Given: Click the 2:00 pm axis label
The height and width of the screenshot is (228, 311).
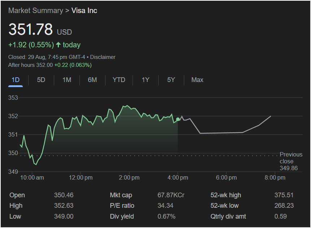Looking at the screenshot, I should coord(129,178).
